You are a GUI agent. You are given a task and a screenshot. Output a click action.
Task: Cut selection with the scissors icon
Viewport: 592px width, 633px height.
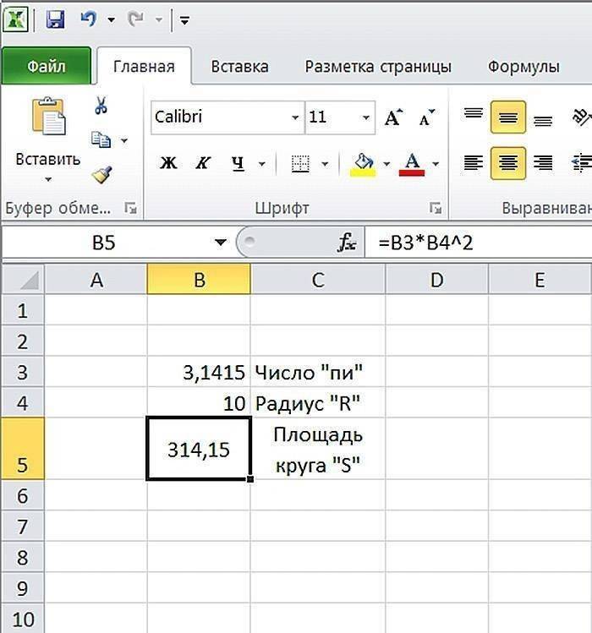[x=101, y=106]
